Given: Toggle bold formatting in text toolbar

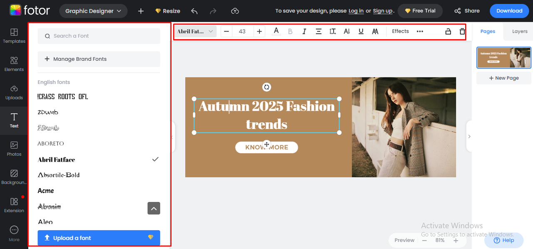Looking at the screenshot, I should tap(290, 31).
